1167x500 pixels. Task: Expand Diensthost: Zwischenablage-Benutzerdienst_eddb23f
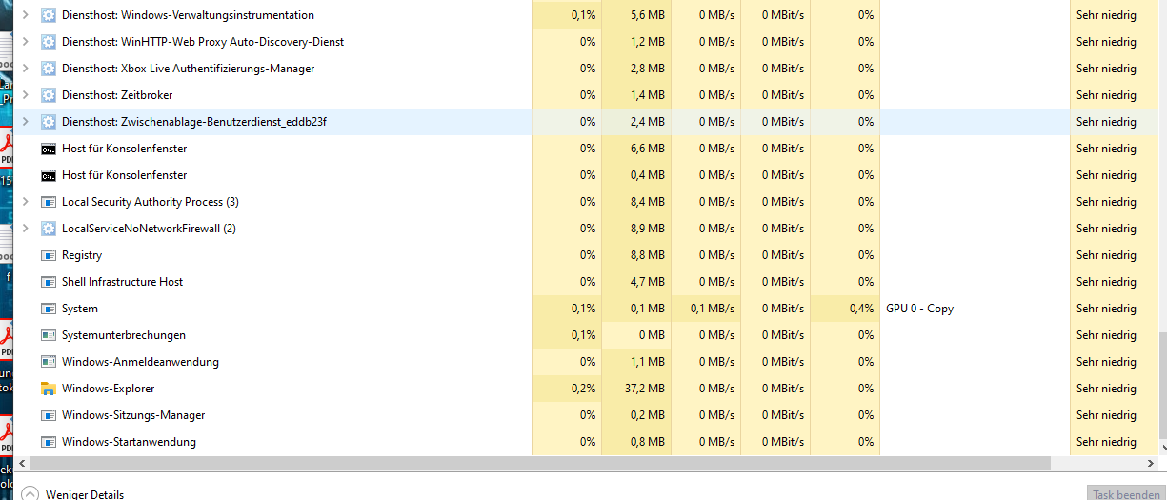click(24, 122)
